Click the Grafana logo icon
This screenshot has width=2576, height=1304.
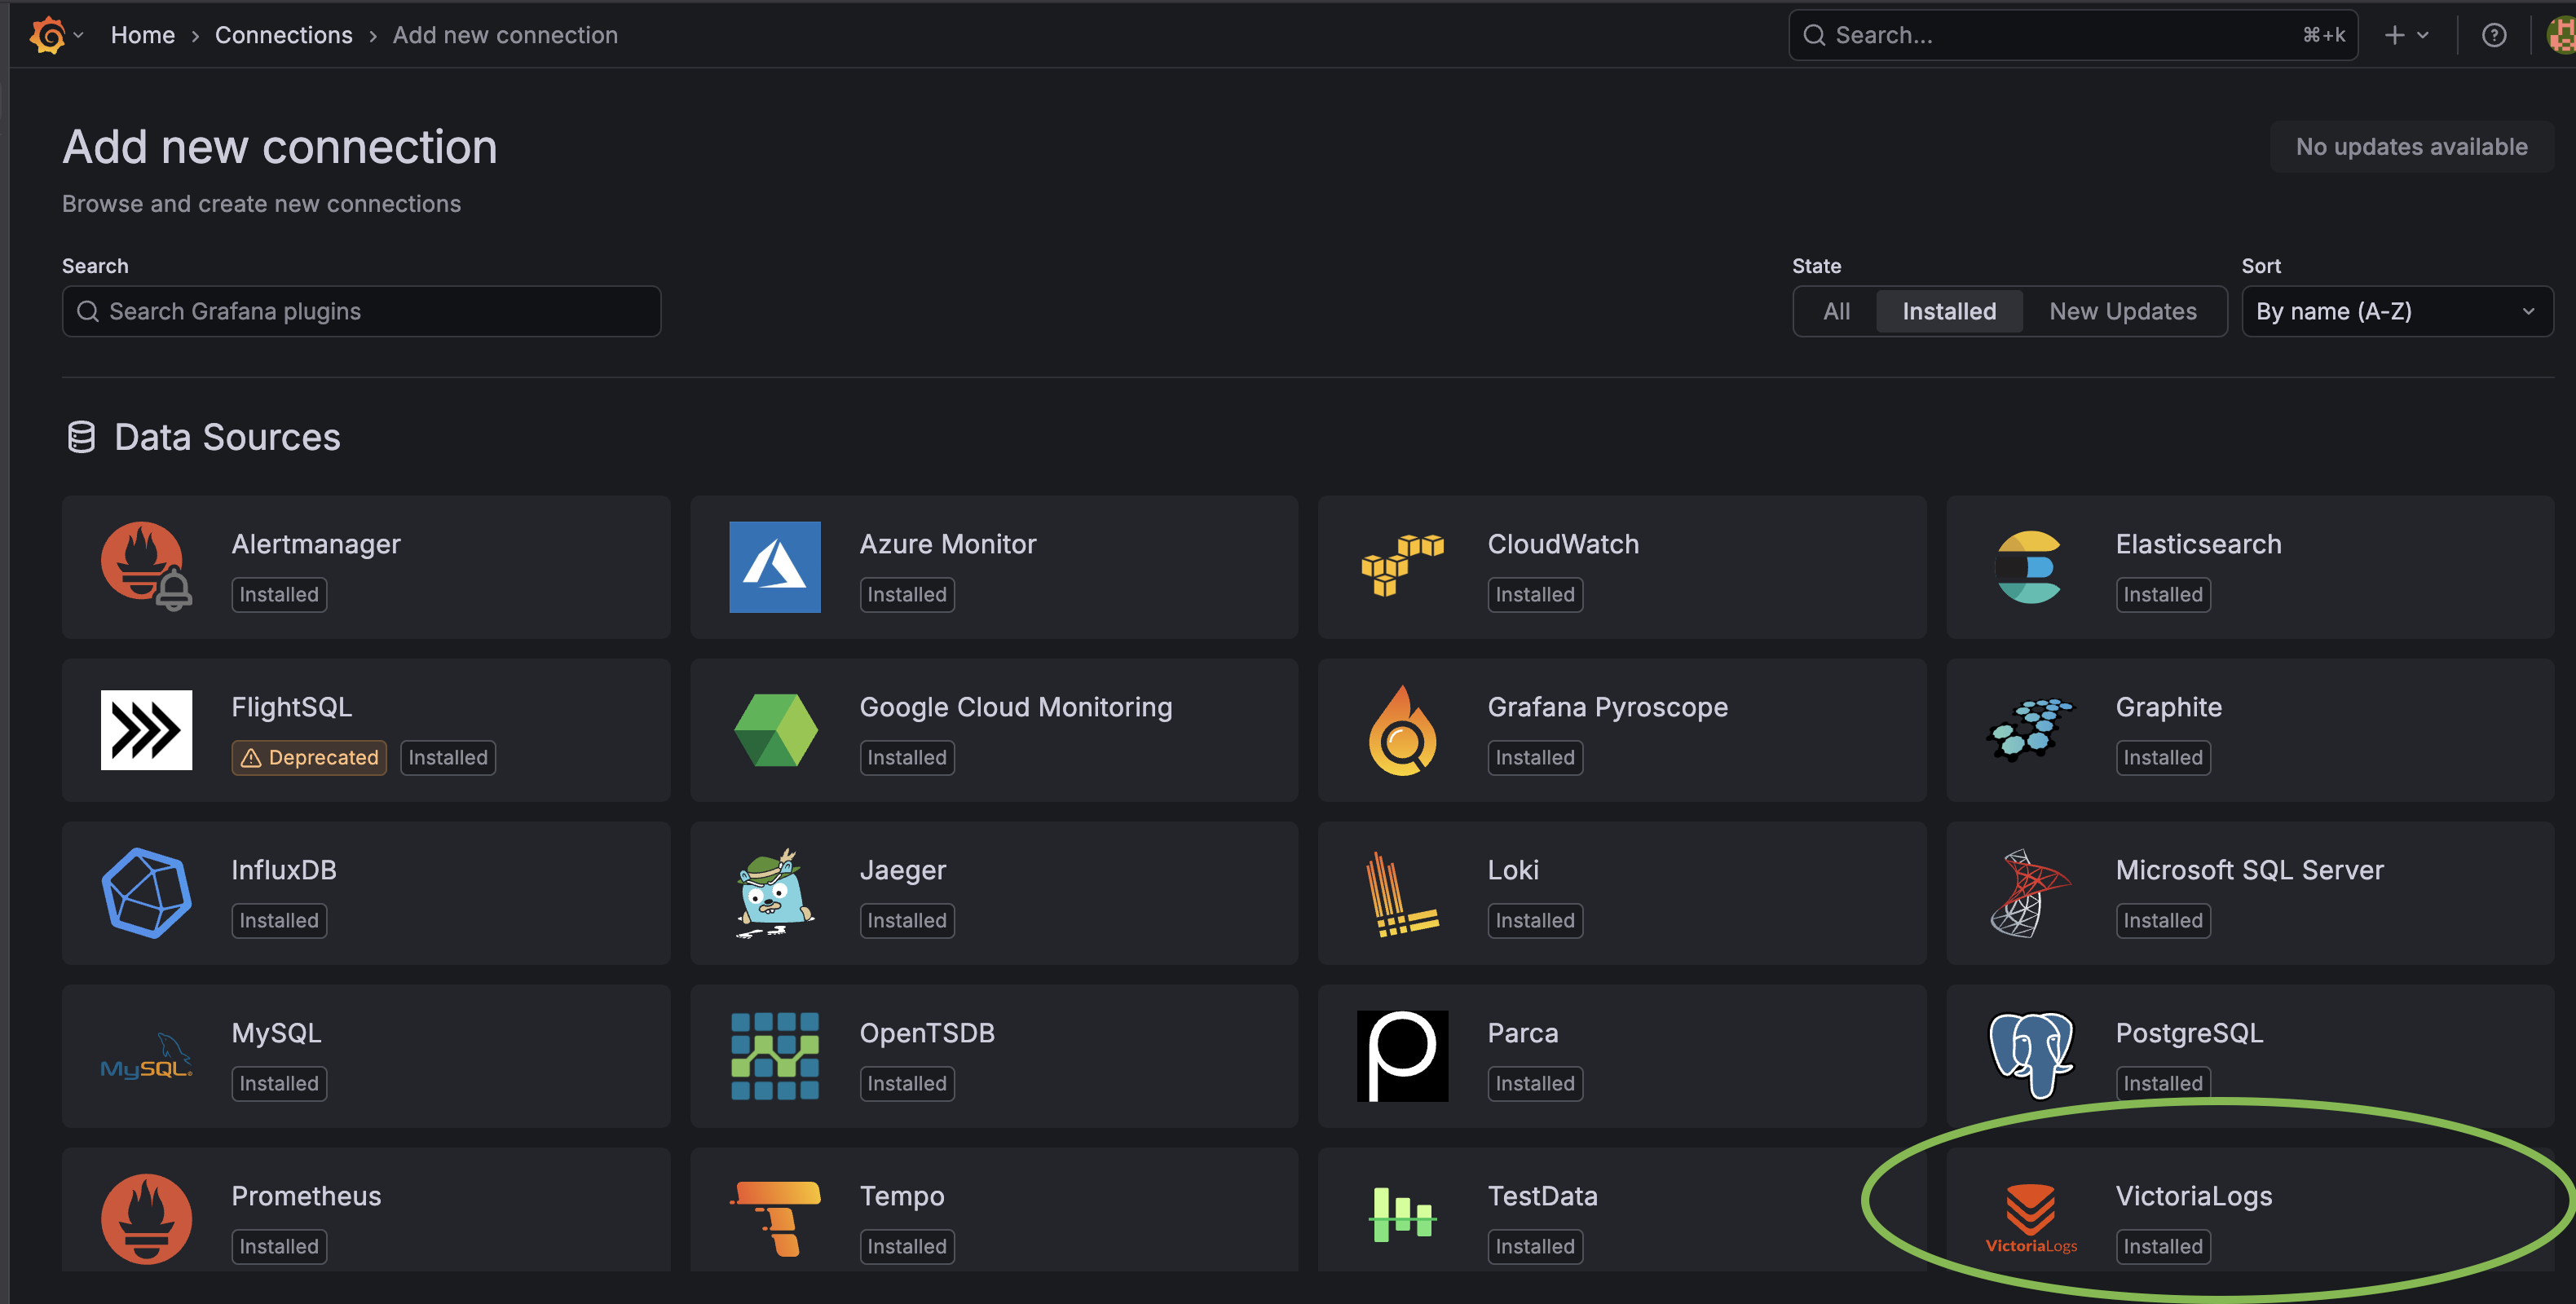47,35
